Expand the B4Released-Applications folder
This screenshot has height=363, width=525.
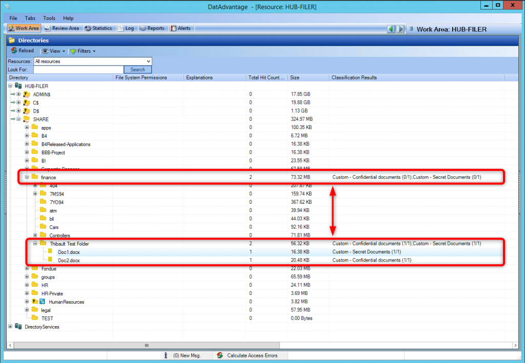27,144
